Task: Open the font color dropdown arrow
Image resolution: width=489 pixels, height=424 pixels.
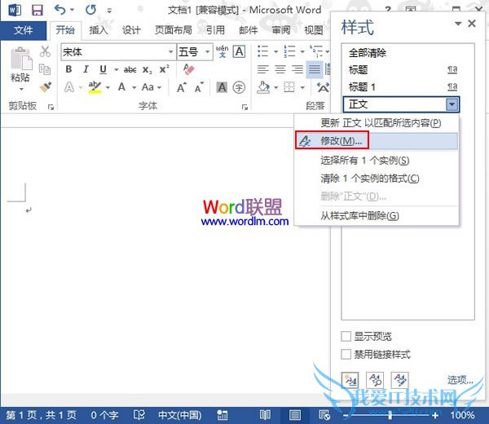Action: tap(134, 87)
